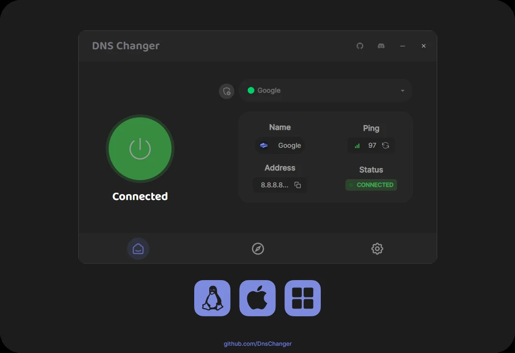Copy the DNS address with copy icon

[298, 185]
